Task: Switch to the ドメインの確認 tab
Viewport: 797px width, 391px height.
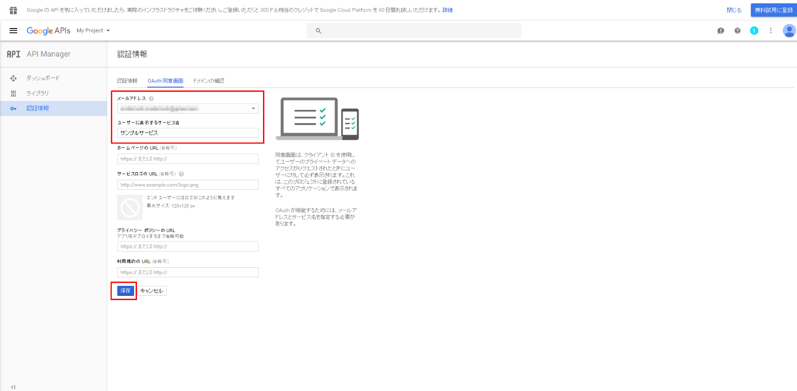Action: (209, 81)
